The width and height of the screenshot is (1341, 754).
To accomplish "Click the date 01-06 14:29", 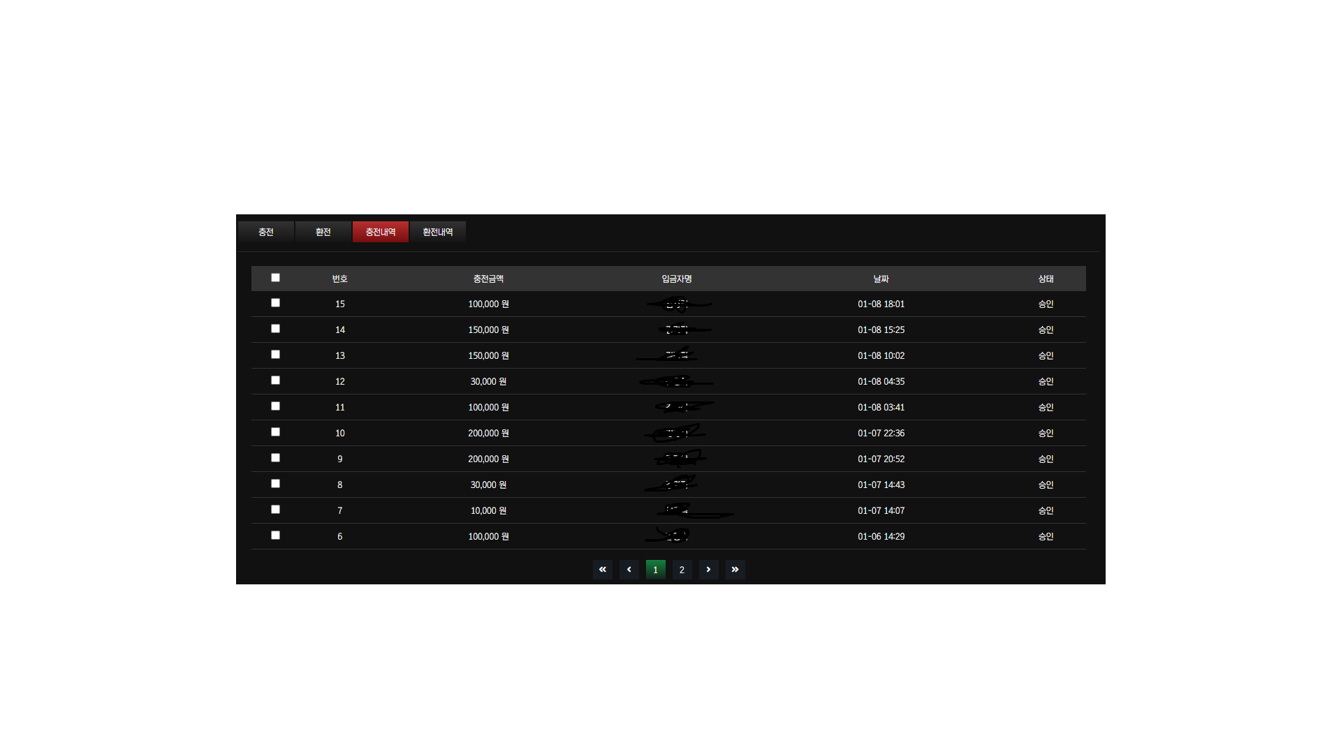I will tap(881, 536).
